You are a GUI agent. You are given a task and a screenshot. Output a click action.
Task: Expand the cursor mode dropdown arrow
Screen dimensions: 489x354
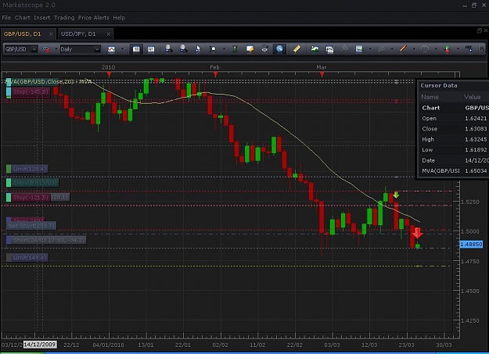point(224,49)
